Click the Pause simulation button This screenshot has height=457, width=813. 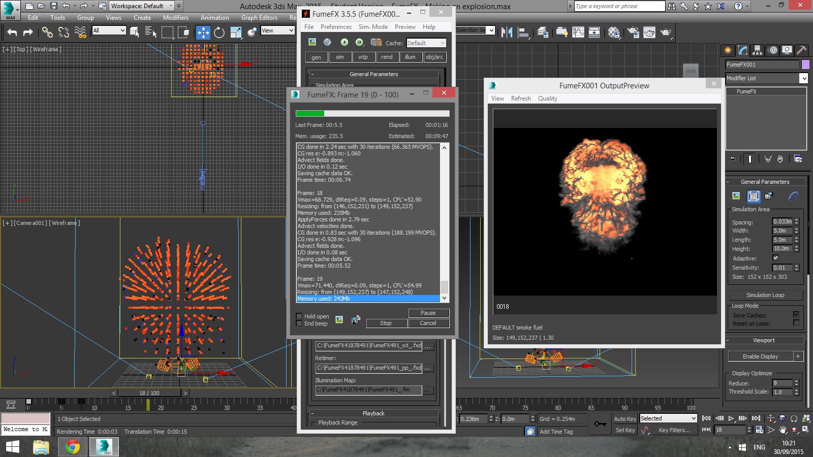(428, 313)
